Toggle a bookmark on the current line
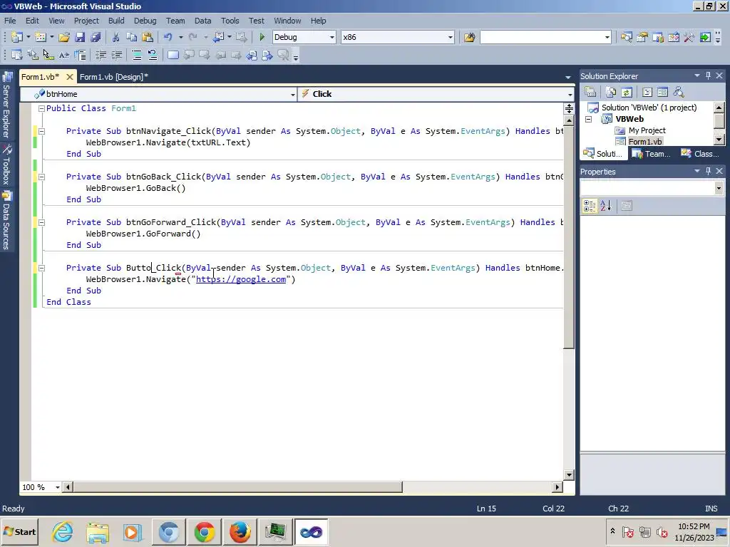The width and height of the screenshot is (730, 547). (x=173, y=55)
